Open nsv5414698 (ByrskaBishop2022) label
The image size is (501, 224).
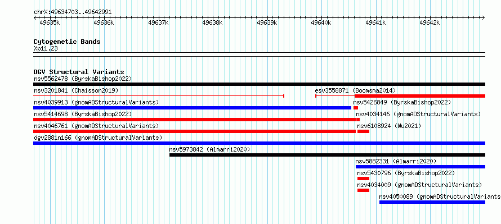tap(83, 114)
